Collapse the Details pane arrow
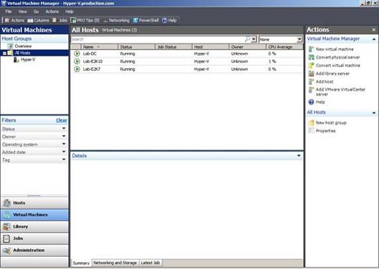Image resolution: width=379 pixels, height=269 pixels. click(299, 156)
